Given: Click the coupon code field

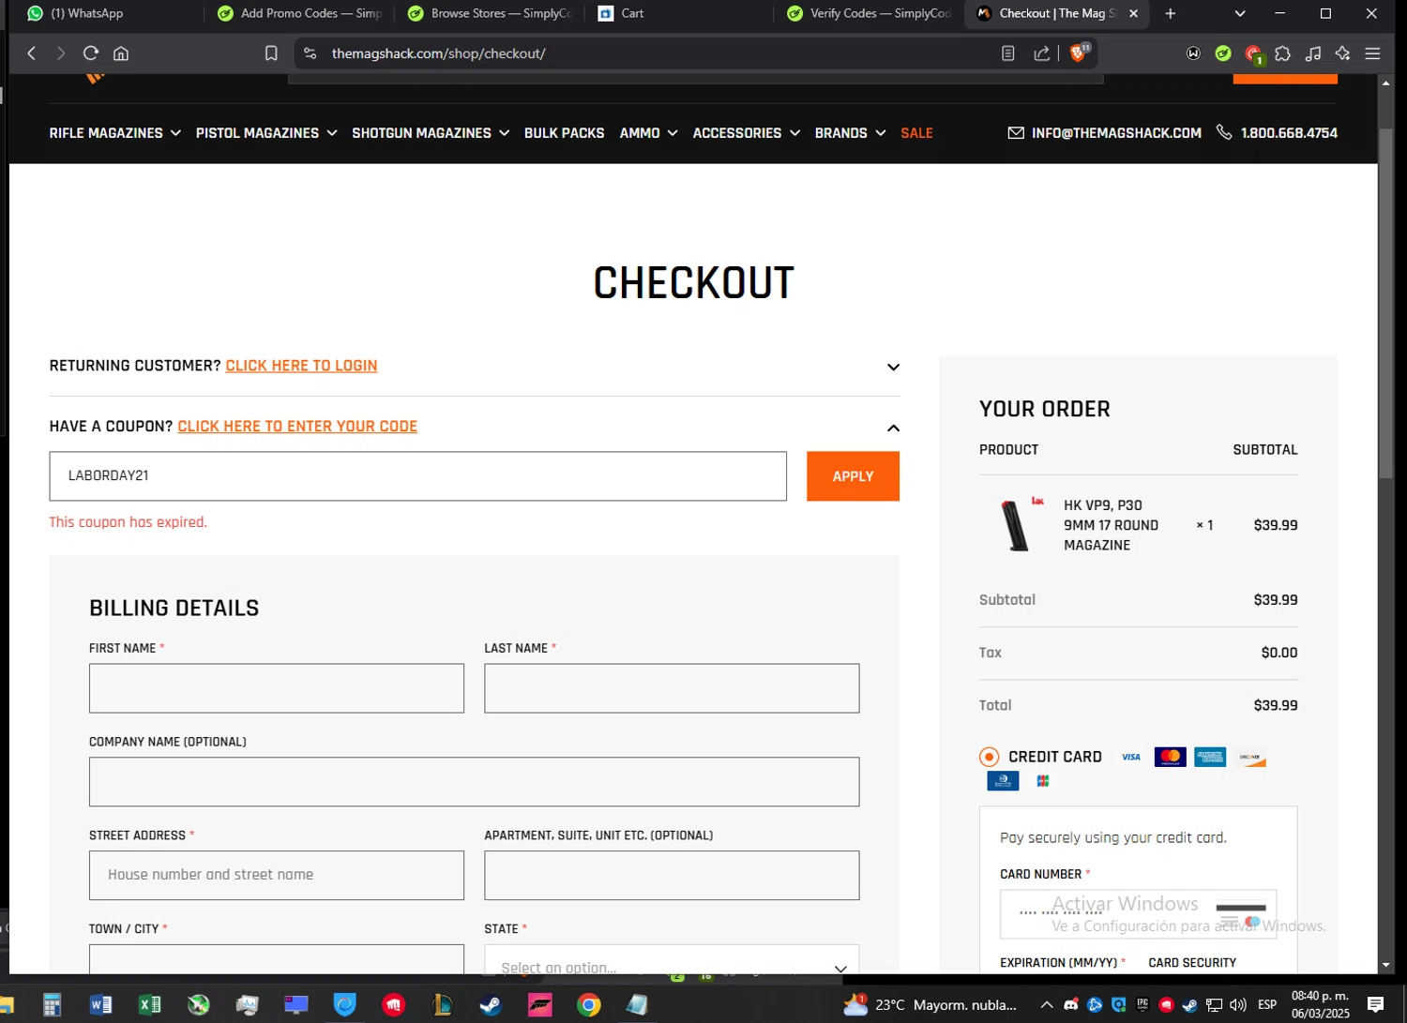Looking at the screenshot, I should (417, 476).
